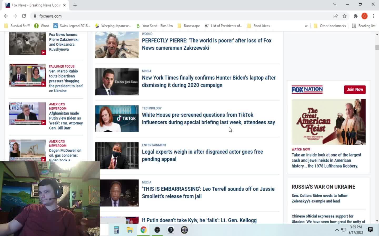The image size is (379, 236).
Task: Click the page vertical scrollbar thumb
Action: tap(377, 47)
